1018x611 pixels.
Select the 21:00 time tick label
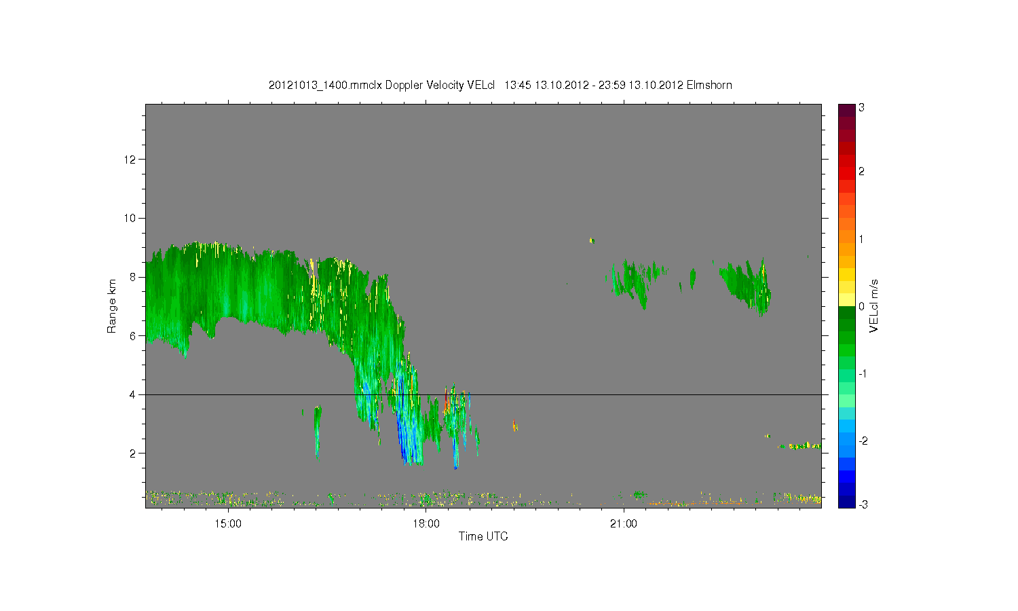624,523
